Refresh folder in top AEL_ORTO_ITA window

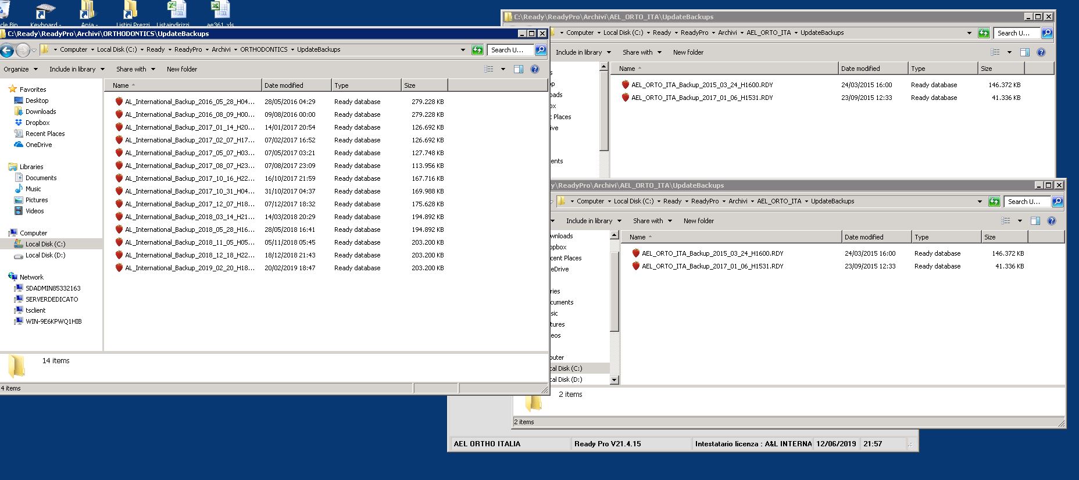[x=984, y=33]
